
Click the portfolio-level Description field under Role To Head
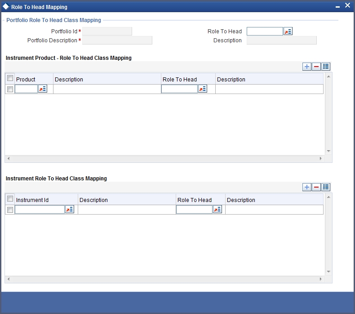[x=282, y=40]
